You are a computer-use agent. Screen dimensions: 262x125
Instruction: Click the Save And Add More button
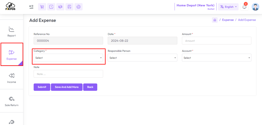(x=67, y=87)
